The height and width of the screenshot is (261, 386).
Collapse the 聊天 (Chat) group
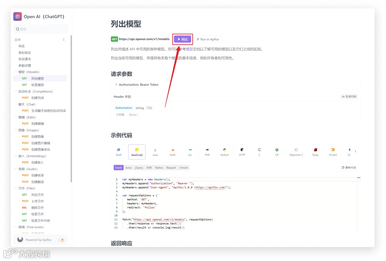pos(16,104)
